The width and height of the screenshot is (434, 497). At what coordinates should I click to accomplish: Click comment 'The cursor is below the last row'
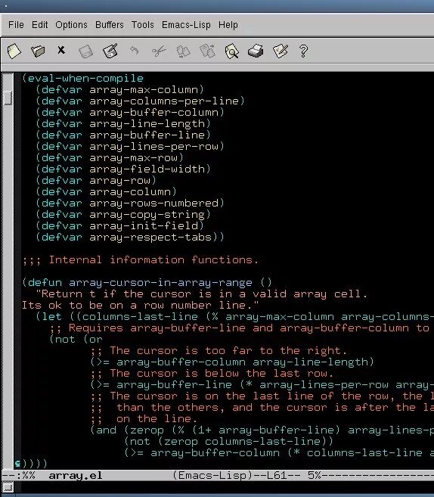212,374
